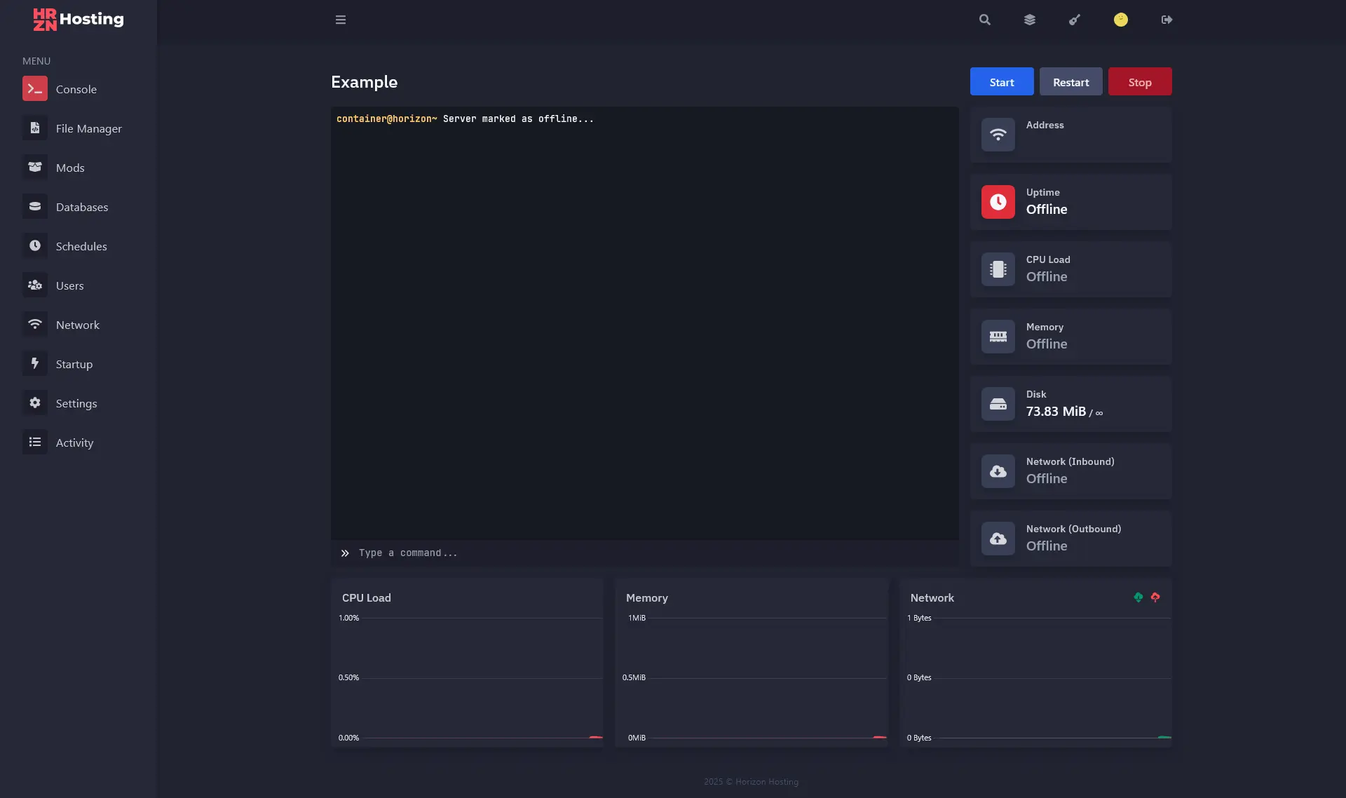Open the search magnifier icon
The width and height of the screenshot is (1346, 798).
(985, 20)
